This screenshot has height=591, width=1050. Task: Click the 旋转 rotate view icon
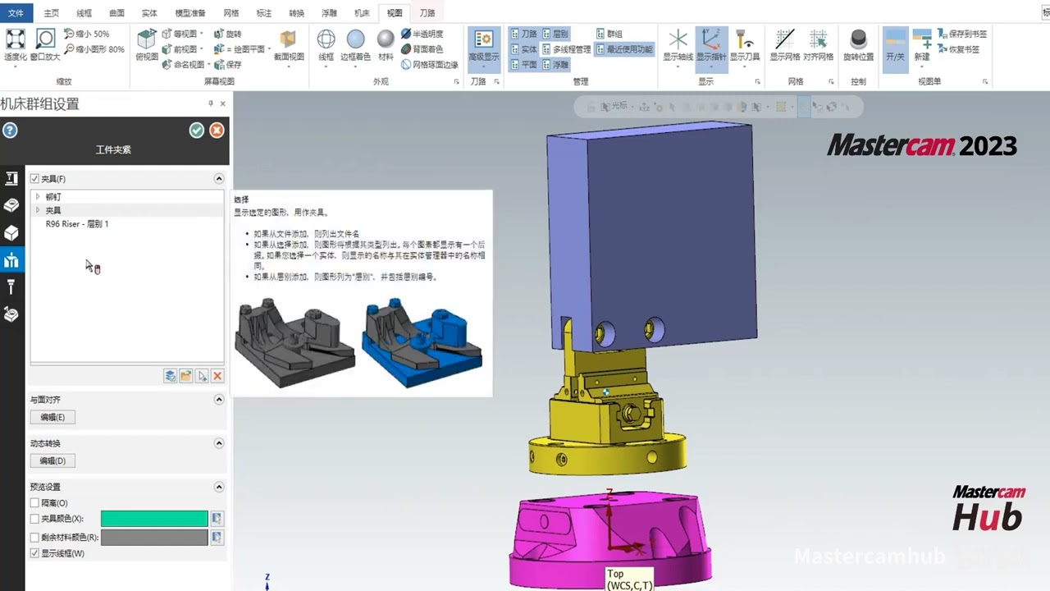pos(227,34)
